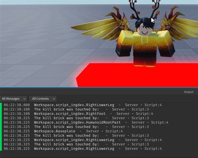198x158 pixels.
Task: Select the red kill brick in viewport
Action: point(137,76)
